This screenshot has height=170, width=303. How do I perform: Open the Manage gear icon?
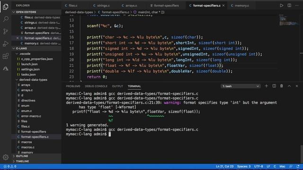pyautogui.click(x=6, y=157)
